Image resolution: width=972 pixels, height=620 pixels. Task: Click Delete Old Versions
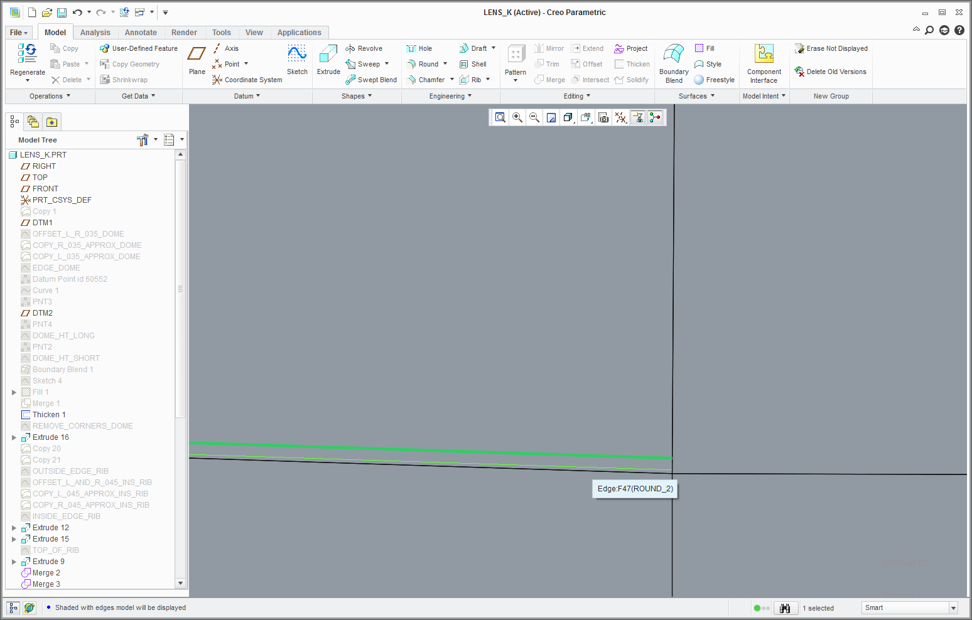coord(831,72)
